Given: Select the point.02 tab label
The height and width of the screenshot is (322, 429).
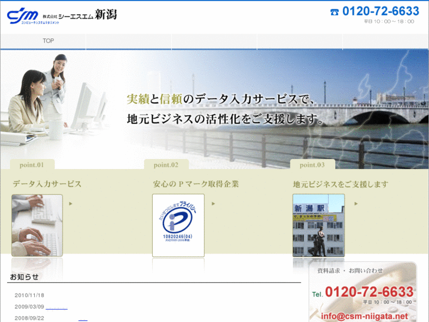Looking at the screenshot, I should [x=166, y=165].
